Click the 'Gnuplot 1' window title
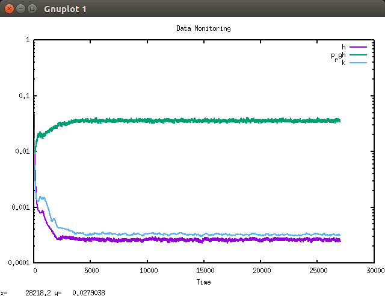Viewport: 385px width, 296px height. point(65,9)
